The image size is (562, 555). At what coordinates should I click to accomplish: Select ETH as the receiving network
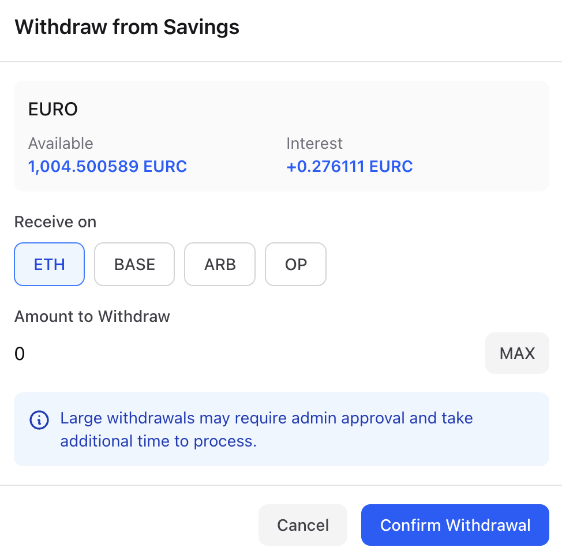coord(50,264)
